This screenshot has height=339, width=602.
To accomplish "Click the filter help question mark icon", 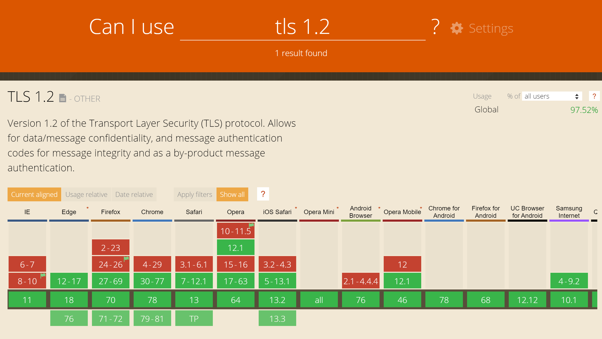I will [x=263, y=194].
